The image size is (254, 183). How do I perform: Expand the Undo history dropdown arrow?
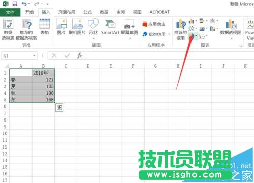pos(29,4)
